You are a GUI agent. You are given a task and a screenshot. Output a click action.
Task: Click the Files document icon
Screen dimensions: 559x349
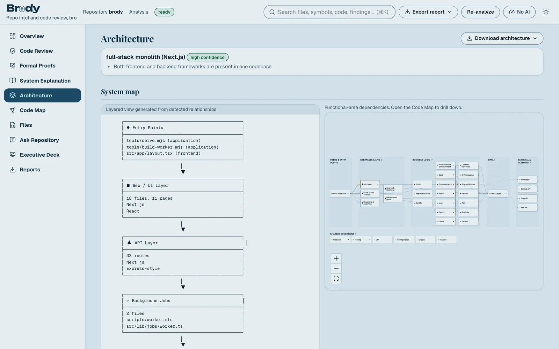pos(13,125)
